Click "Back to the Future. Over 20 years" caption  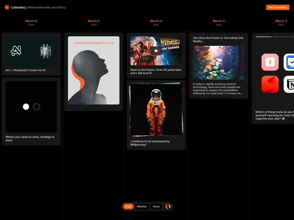point(156,71)
